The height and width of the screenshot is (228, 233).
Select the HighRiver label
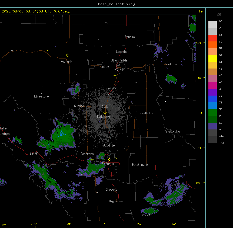[x=116, y=201]
